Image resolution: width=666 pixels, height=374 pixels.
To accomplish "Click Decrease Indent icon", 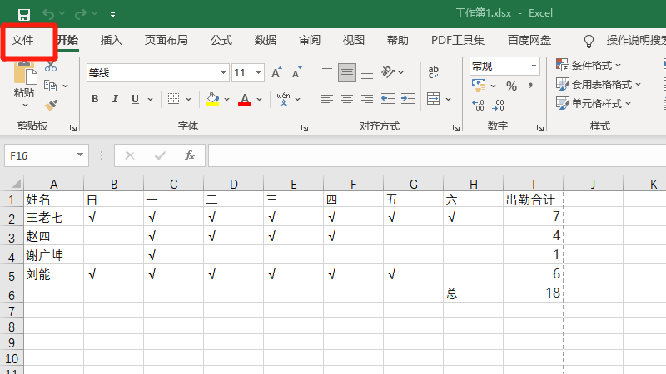I will tap(387, 99).
